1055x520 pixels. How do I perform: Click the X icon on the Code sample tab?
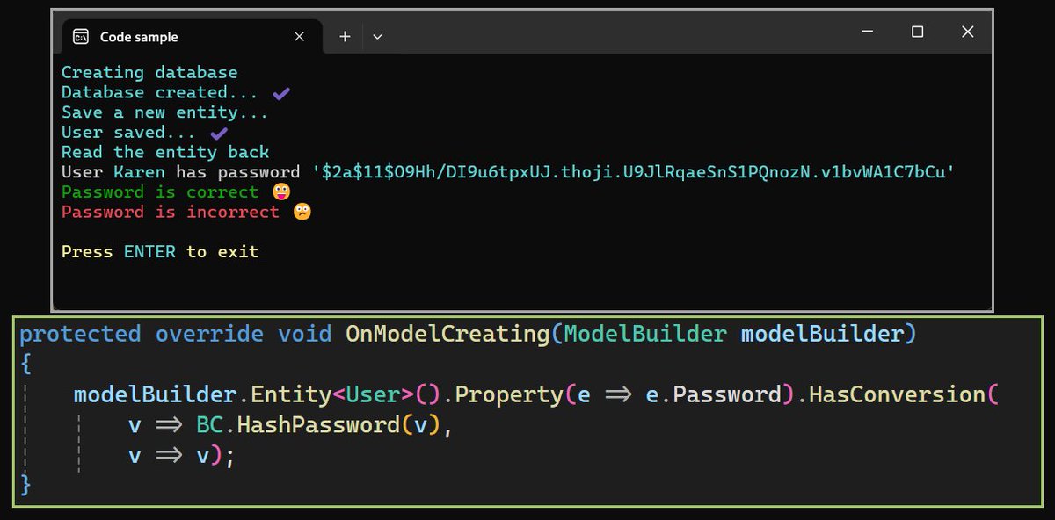pos(298,36)
